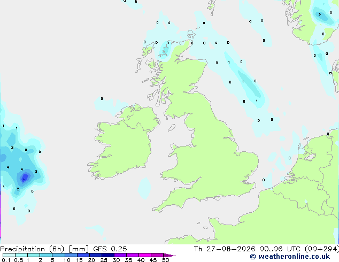The width and height of the screenshot is (339, 262).
Task: Click the '0.5' legend scale label
Action: tap(19, 260)
